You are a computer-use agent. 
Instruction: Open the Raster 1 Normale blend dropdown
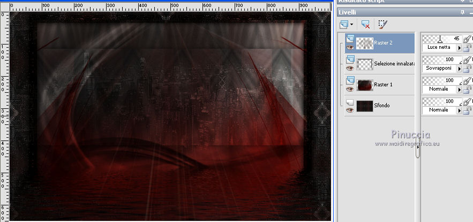(460, 90)
